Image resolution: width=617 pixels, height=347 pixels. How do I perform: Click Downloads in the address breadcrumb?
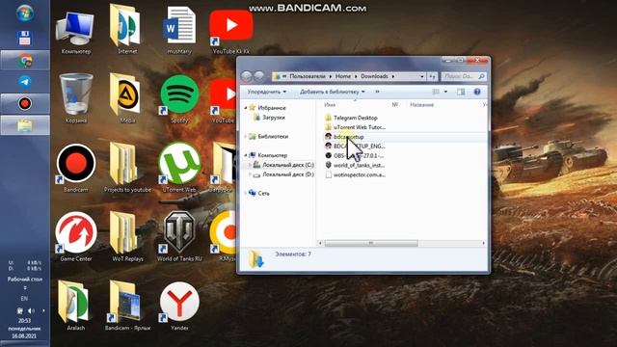pos(374,76)
